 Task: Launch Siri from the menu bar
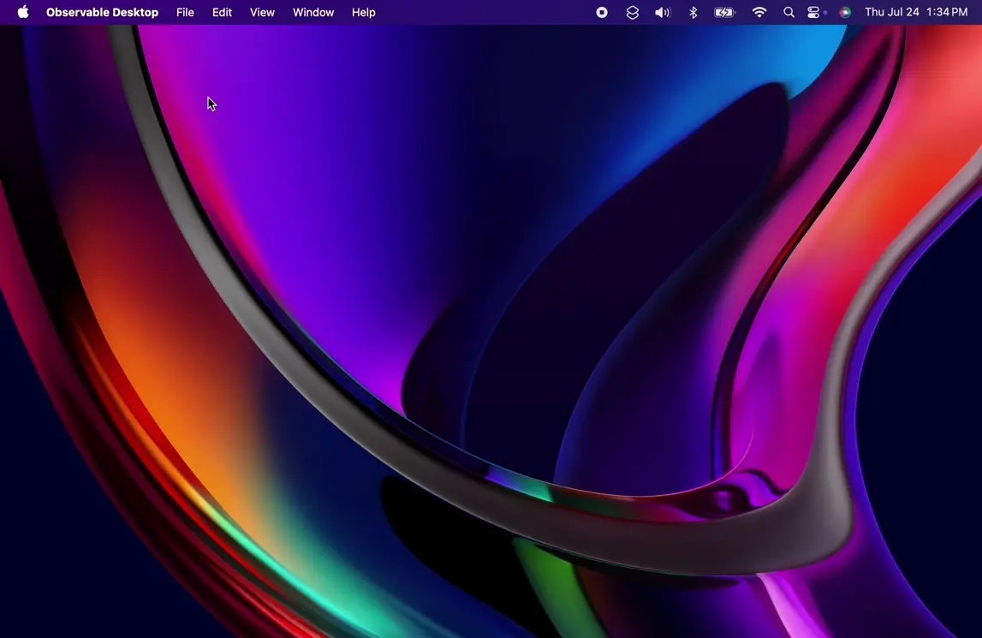tap(845, 12)
